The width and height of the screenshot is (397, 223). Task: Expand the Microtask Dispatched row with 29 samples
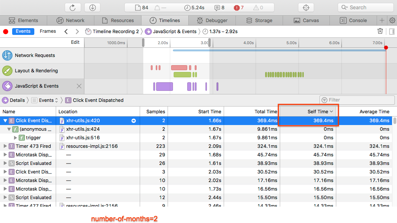[x=5, y=155]
